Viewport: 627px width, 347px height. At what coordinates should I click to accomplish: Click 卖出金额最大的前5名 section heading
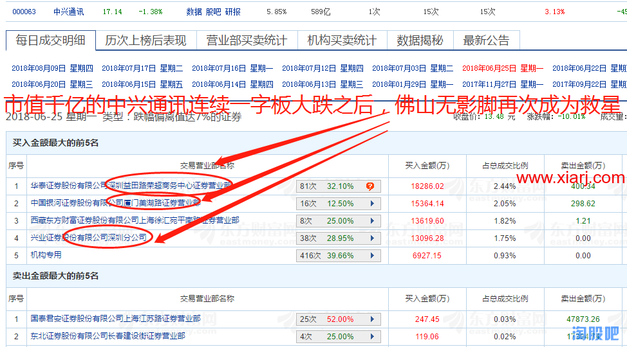tap(55, 276)
